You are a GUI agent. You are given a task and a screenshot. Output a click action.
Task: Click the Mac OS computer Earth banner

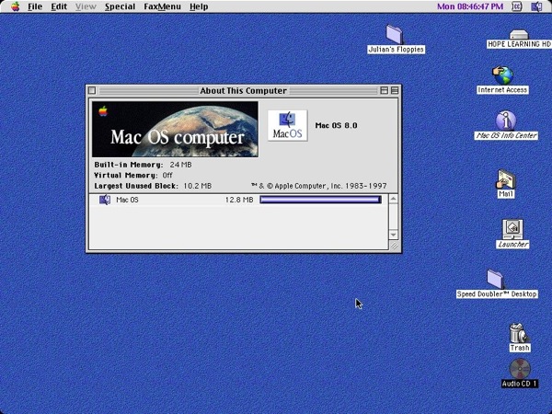click(x=175, y=129)
